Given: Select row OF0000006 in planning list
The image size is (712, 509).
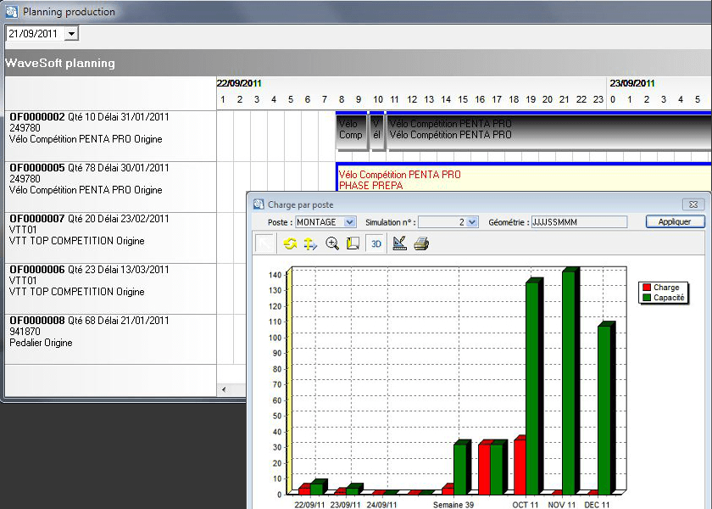Looking at the screenshot, I should [110, 288].
